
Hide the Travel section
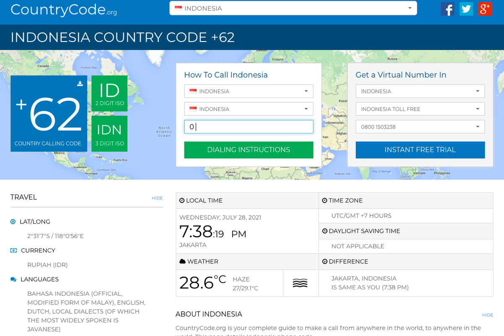coord(157,198)
